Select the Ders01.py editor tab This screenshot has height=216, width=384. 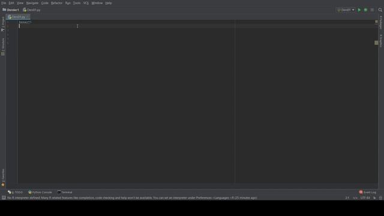pyautogui.click(x=17, y=17)
